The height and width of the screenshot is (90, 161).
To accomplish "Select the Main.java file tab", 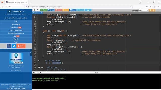I will [35, 13].
